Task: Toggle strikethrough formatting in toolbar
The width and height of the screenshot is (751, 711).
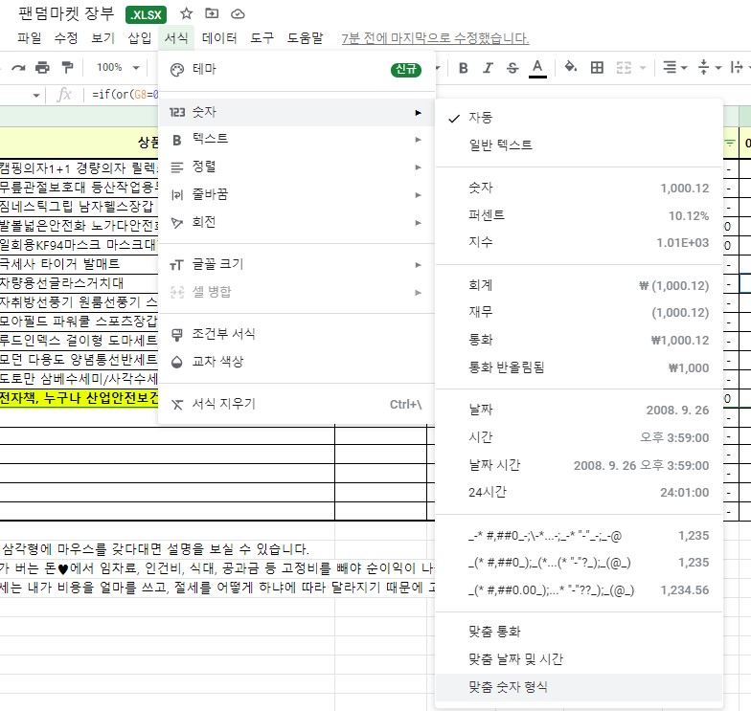Action: 512,68
